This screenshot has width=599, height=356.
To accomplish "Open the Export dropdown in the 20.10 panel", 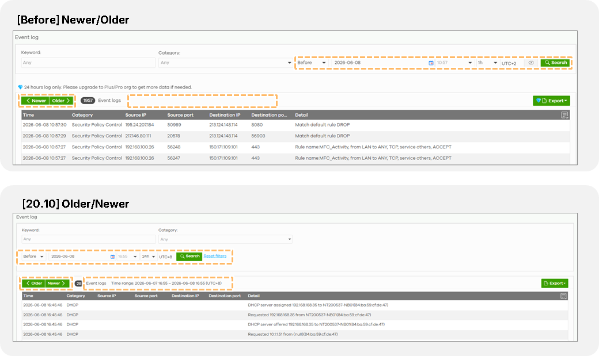I will point(554,283).
